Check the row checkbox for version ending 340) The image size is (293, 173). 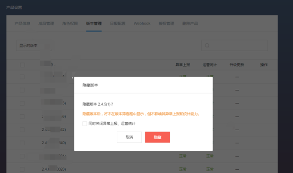[22, 143]
